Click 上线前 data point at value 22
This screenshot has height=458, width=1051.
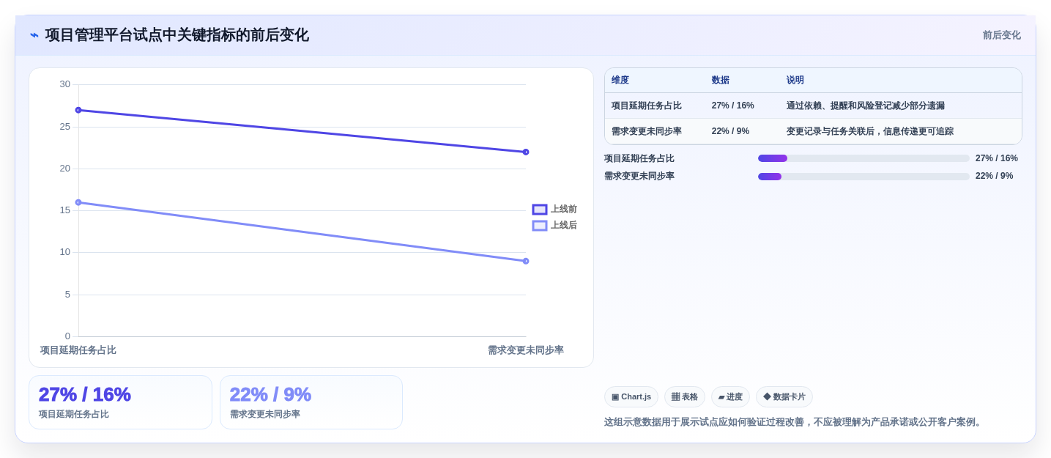click(526, 152)
